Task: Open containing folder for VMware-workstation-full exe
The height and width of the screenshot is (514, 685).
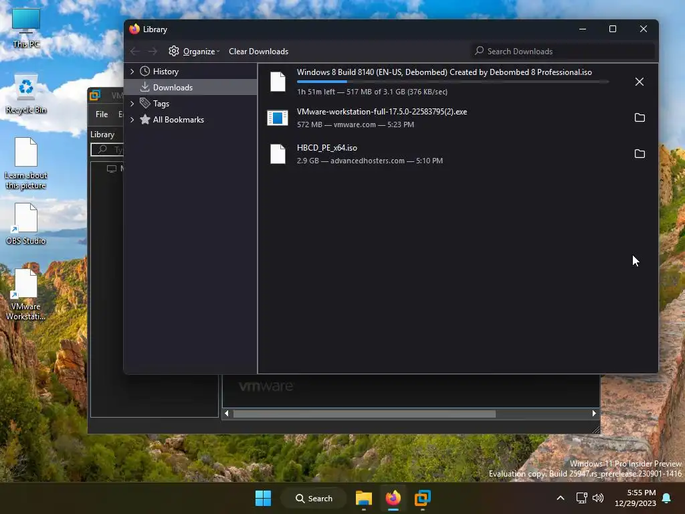Action: (x=640, y=118)
